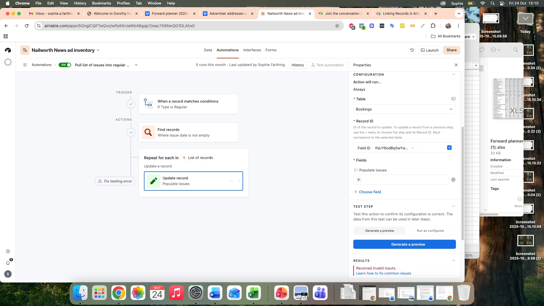Collapse the Test Step section chevron
544x306 pixels.
point(453,207)
